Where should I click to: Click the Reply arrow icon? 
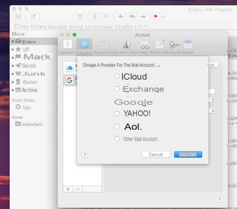[120, 16]
